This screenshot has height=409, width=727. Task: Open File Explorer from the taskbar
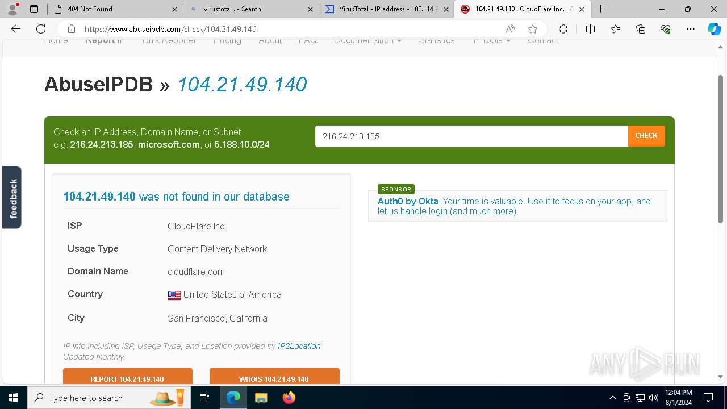[261, 398]
